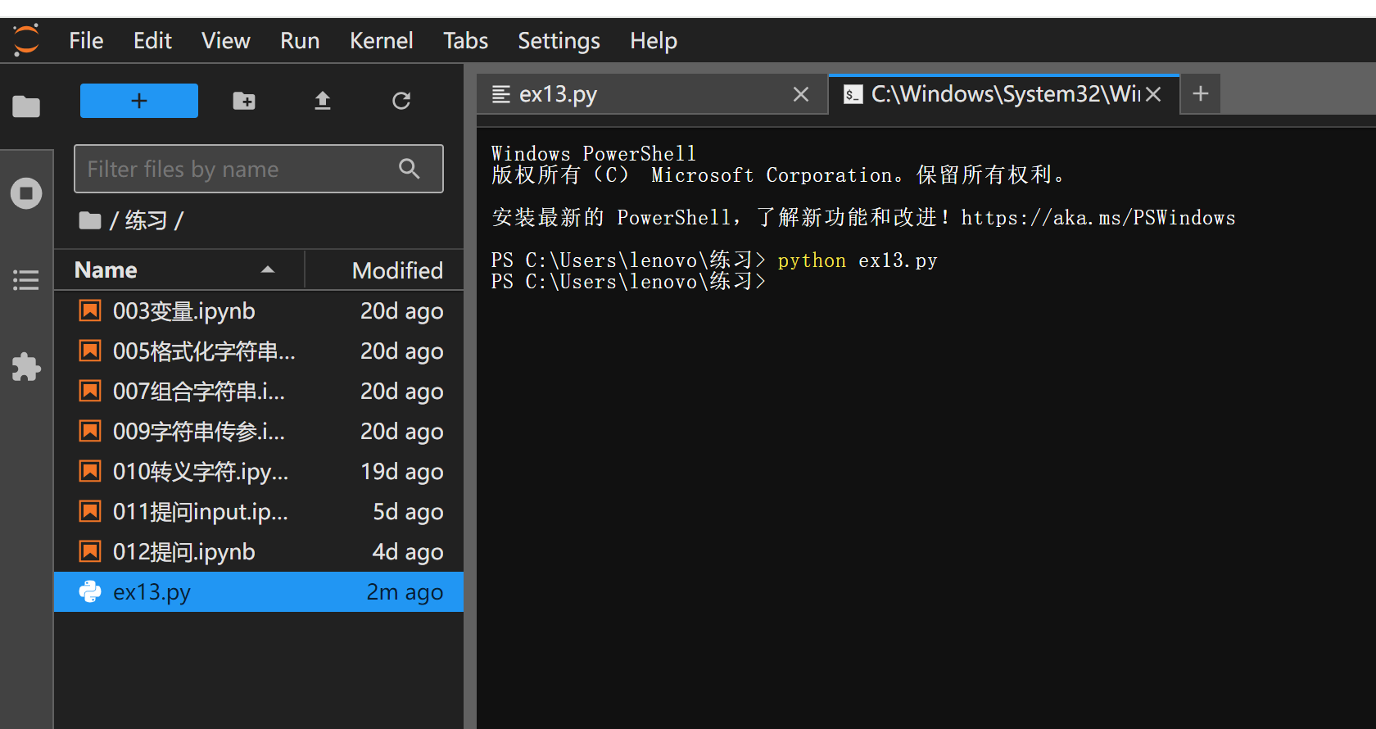Close the PowerShell terminal tab

pyautogui.click(x=1153, y=95)
